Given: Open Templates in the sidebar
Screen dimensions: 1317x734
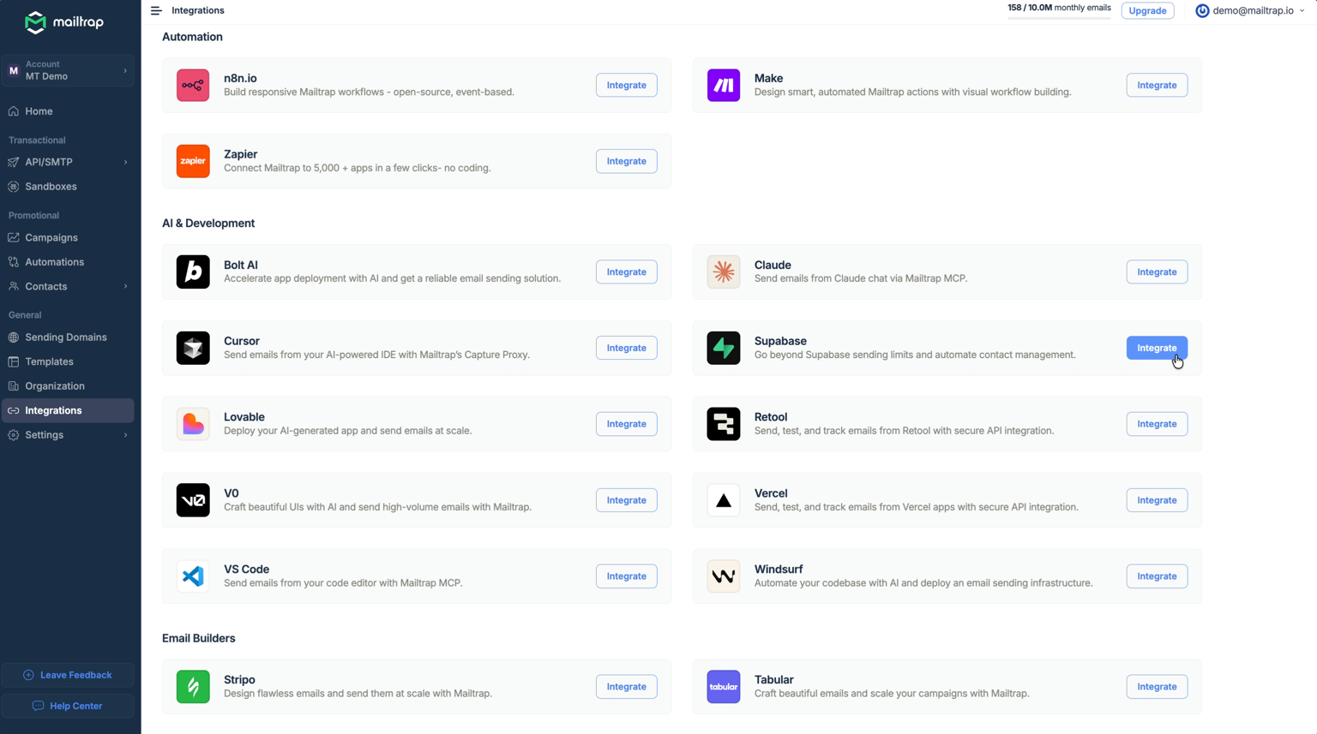Looking at the screenshot, I should pos(68,362).
